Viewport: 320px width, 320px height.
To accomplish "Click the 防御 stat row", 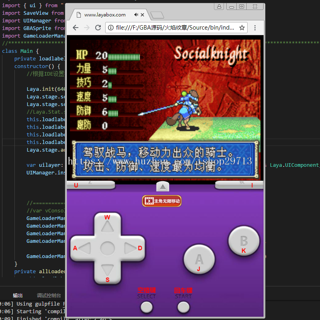I will [x=97, y=111].
